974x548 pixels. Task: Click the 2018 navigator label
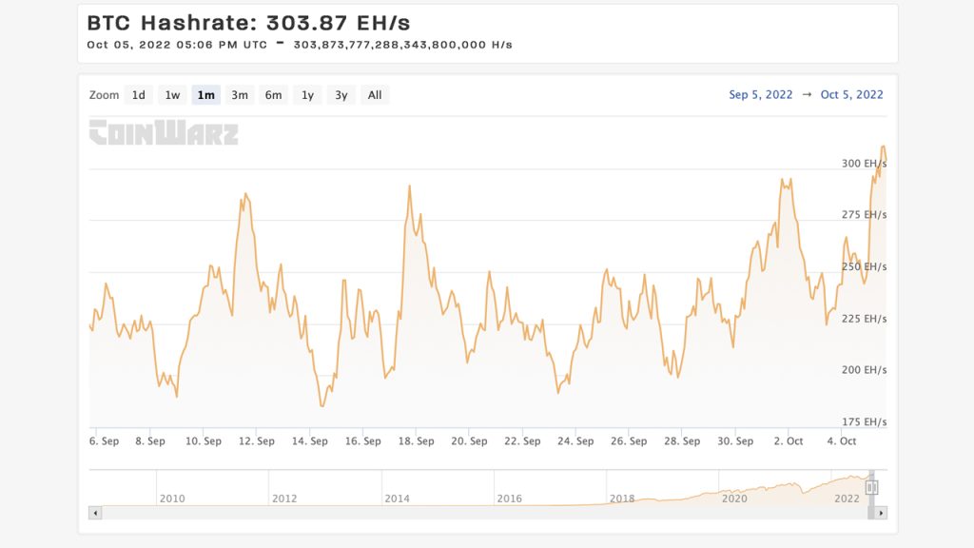point(622,499)
